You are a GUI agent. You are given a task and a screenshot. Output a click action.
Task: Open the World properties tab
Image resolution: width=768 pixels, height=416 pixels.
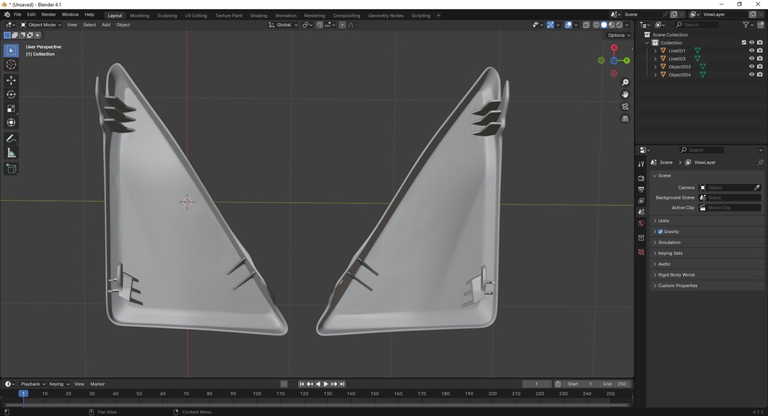(x=641, y=223)
